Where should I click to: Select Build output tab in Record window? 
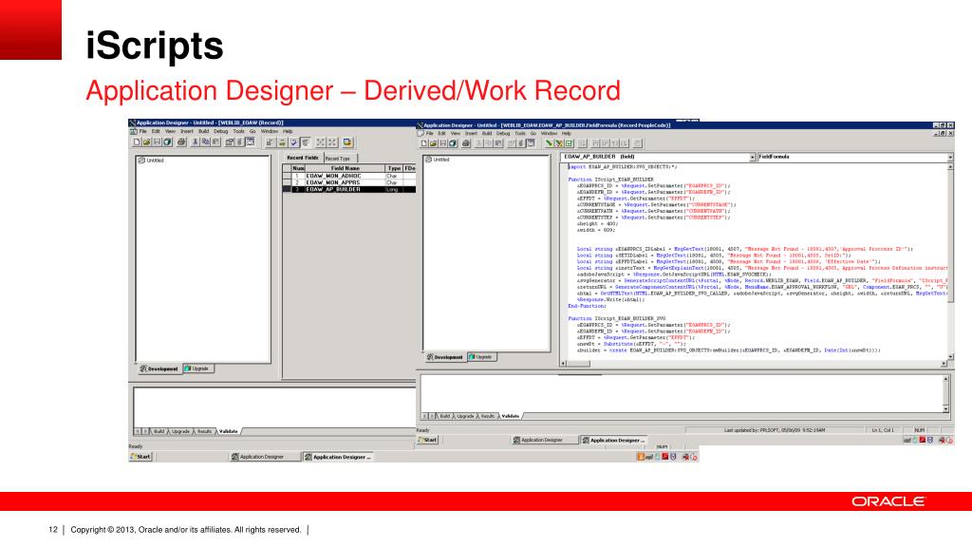coord(159,431)
